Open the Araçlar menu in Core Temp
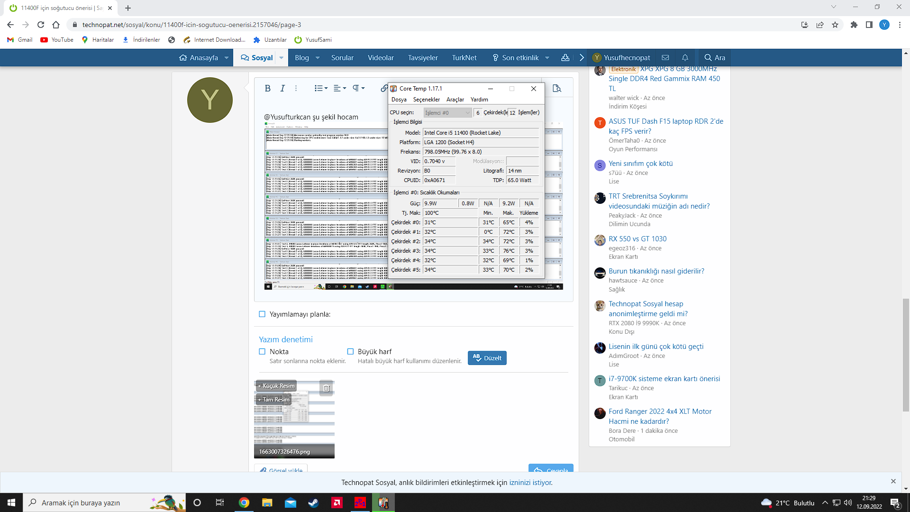 (455, 100)
